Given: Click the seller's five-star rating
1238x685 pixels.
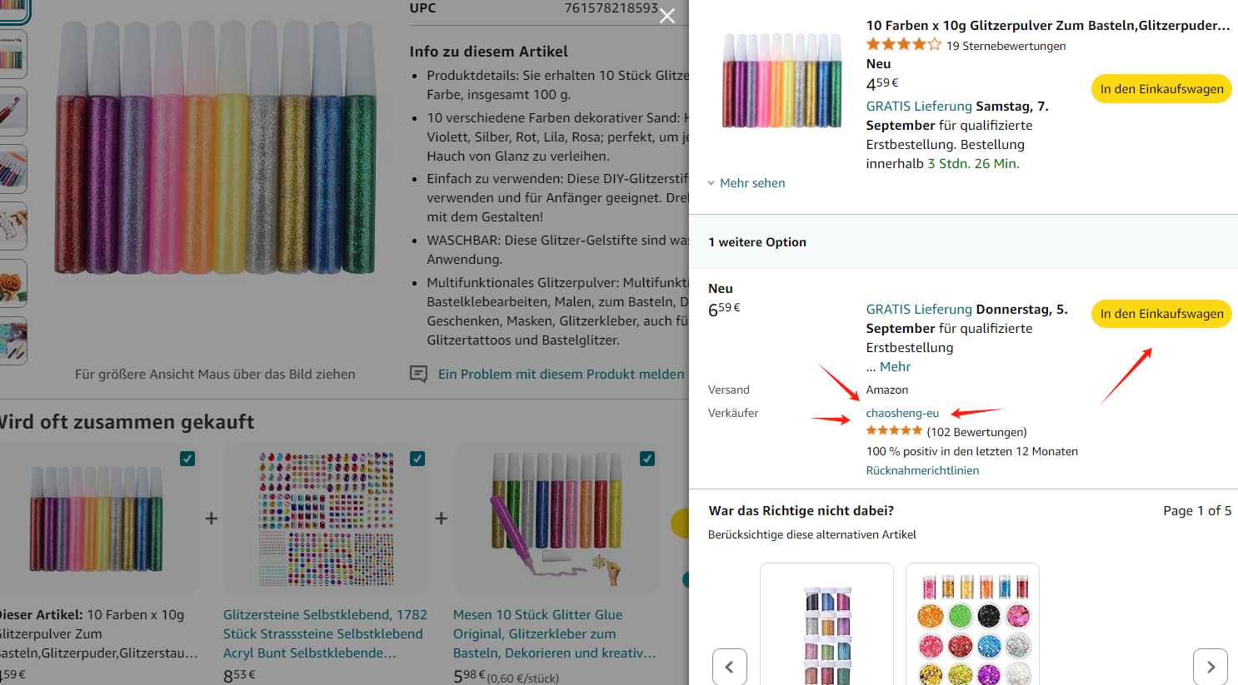Looking at the screenshot, I should [x=894, y=431].
